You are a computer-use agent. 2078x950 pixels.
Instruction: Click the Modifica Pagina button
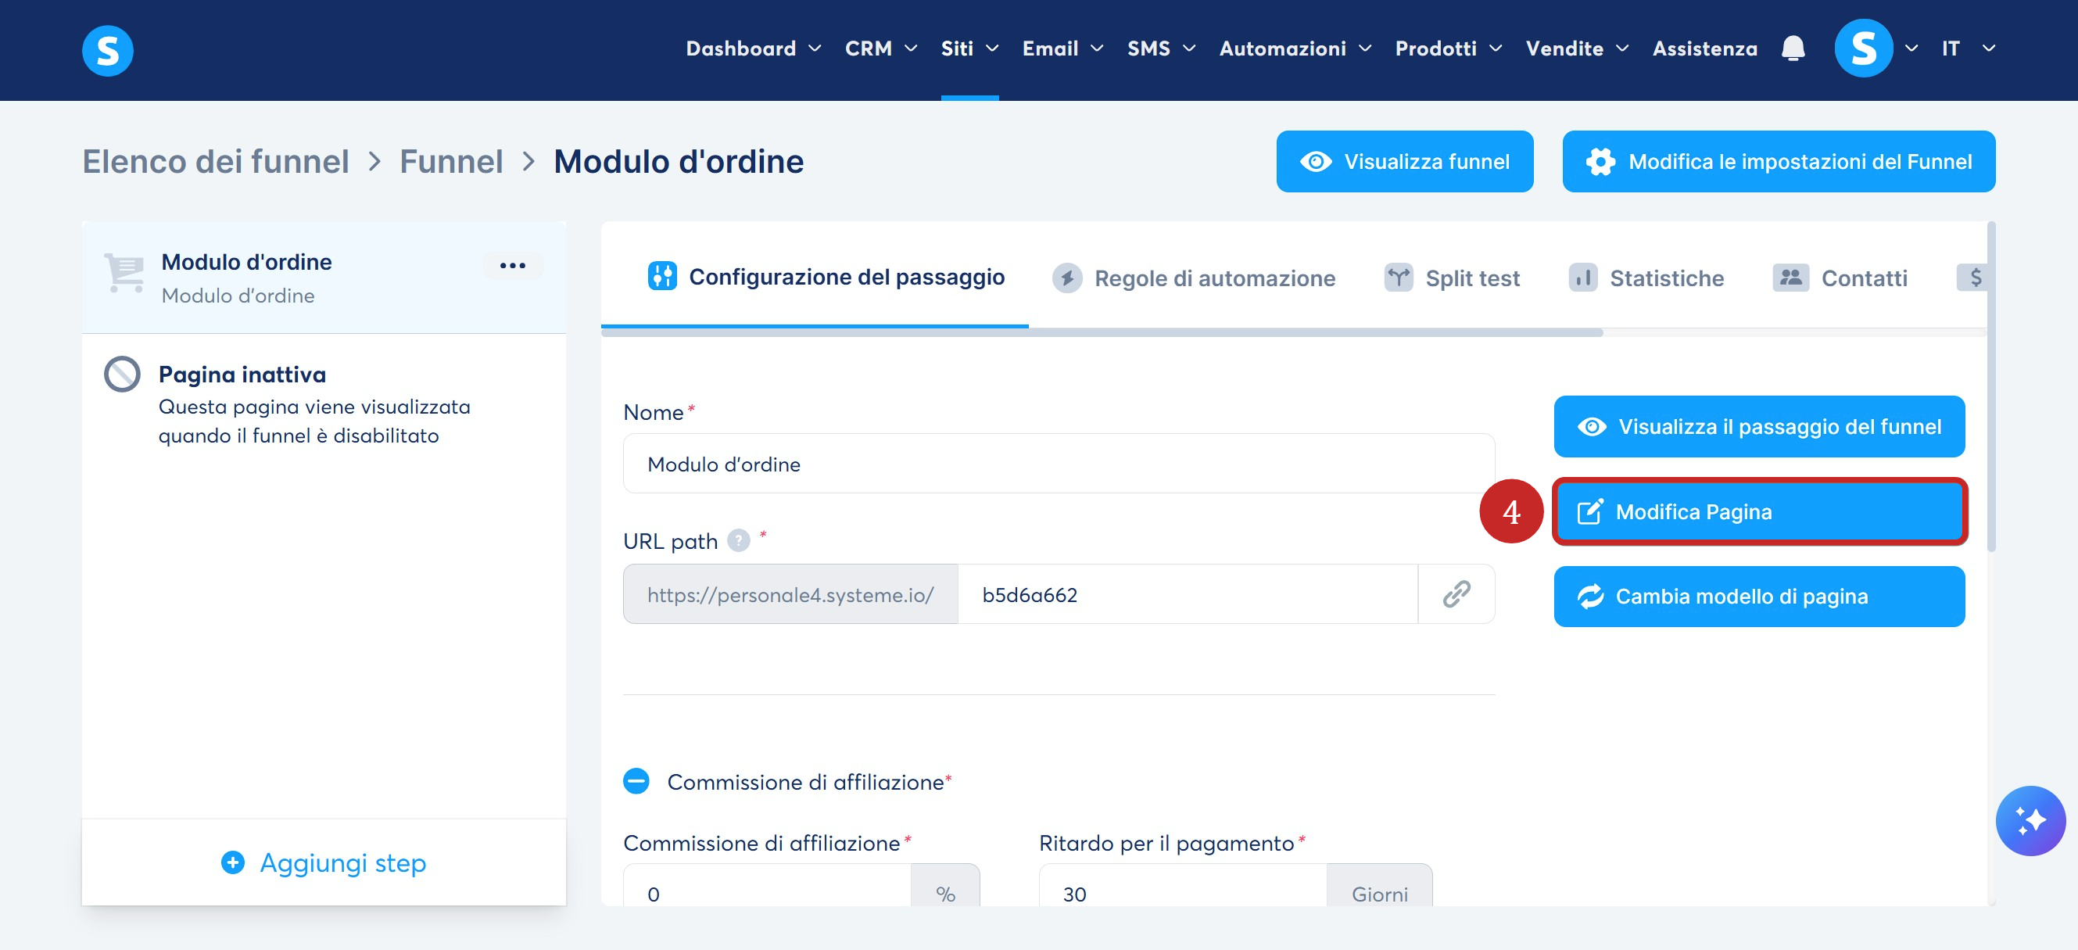coord(1758,511)
